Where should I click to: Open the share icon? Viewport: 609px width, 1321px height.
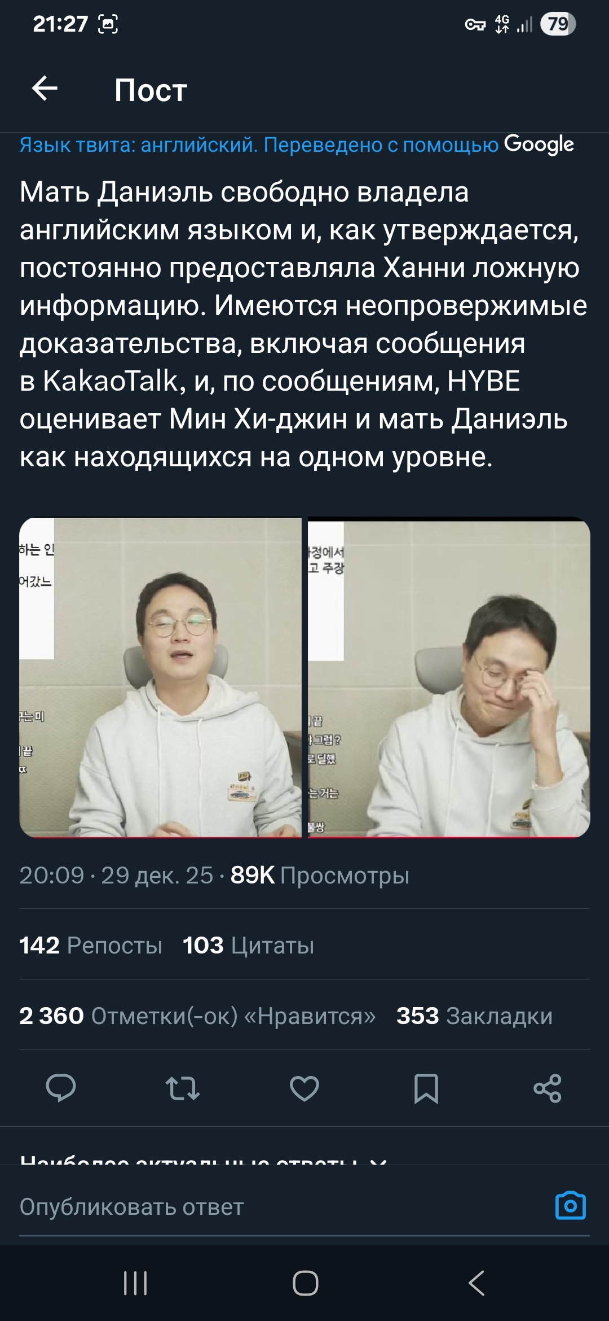pos(548,1088)
